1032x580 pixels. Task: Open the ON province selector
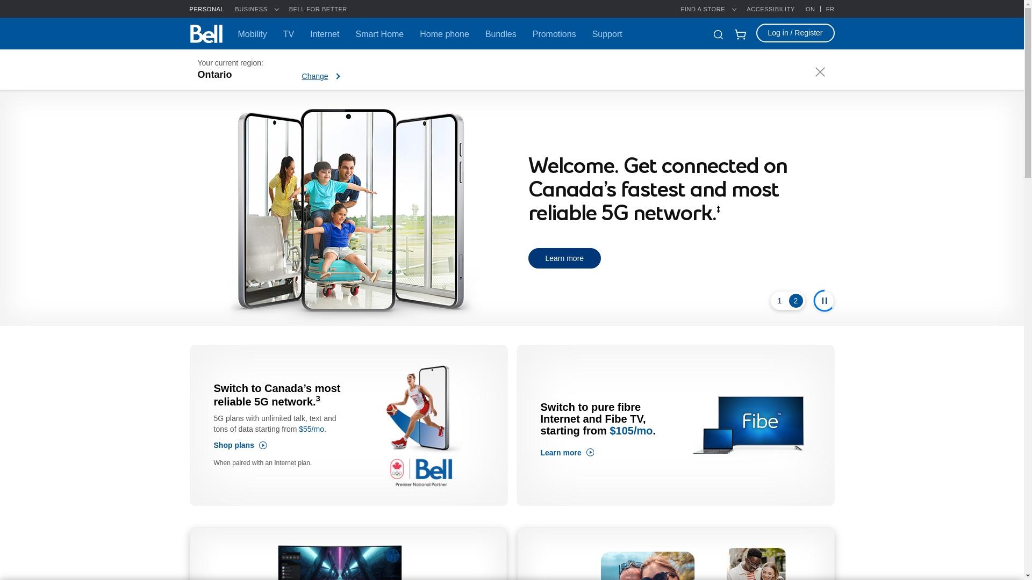[810, 9]
